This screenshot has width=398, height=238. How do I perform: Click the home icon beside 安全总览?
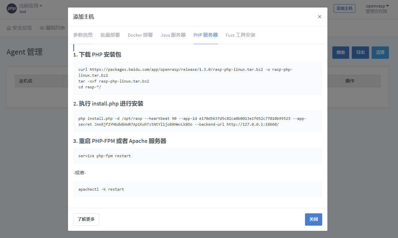[x=9, y=28]
